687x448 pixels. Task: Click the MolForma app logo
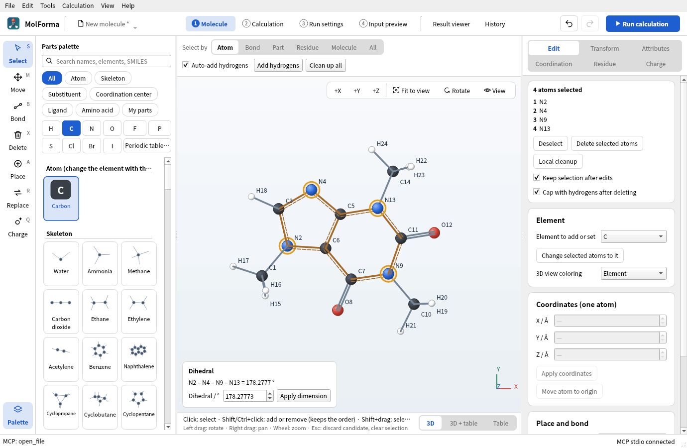(13, 23)
